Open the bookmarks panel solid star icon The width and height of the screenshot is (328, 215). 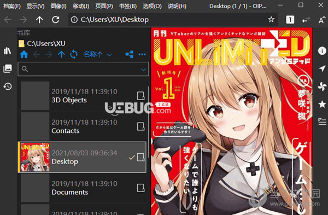tap(322, 104)
